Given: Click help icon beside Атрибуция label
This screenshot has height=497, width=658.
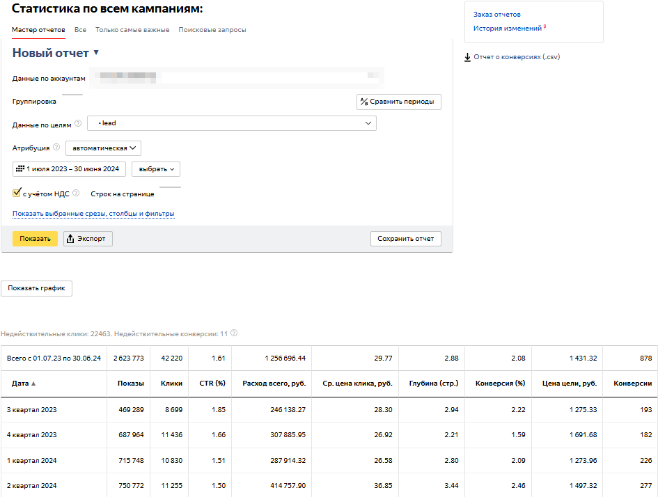Looking at the screenshot, I should pos(56,148).
